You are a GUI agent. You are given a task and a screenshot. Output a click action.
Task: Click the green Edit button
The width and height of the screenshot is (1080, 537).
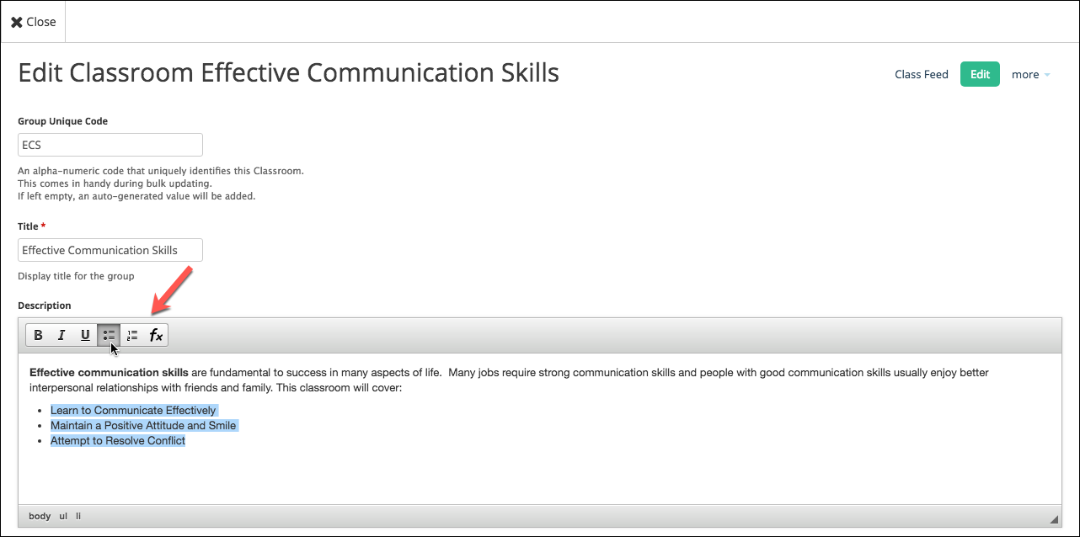980,74
